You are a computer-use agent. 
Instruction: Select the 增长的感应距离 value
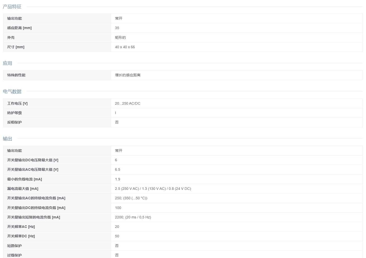click(x=128, y=75)
